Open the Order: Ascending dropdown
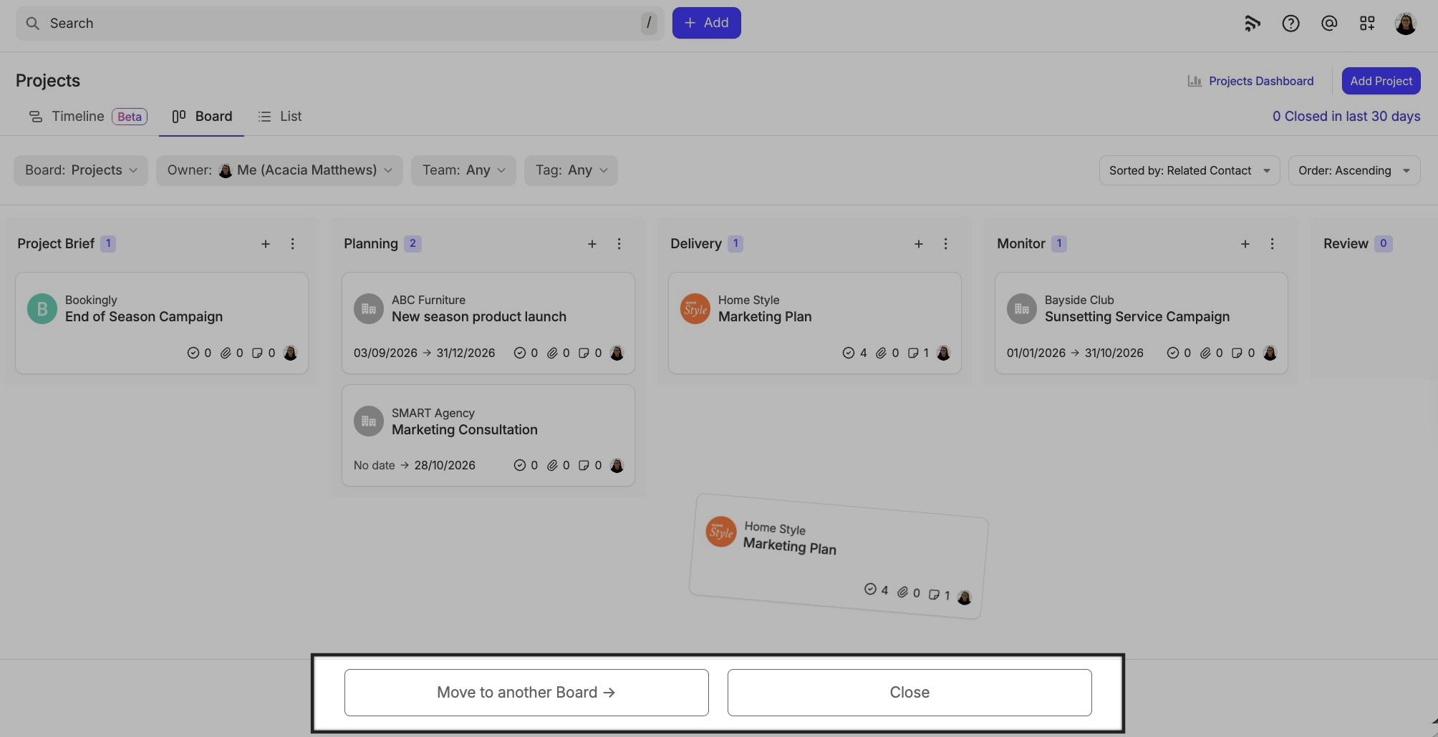 pyautogui.click(x=1354, y=170)
